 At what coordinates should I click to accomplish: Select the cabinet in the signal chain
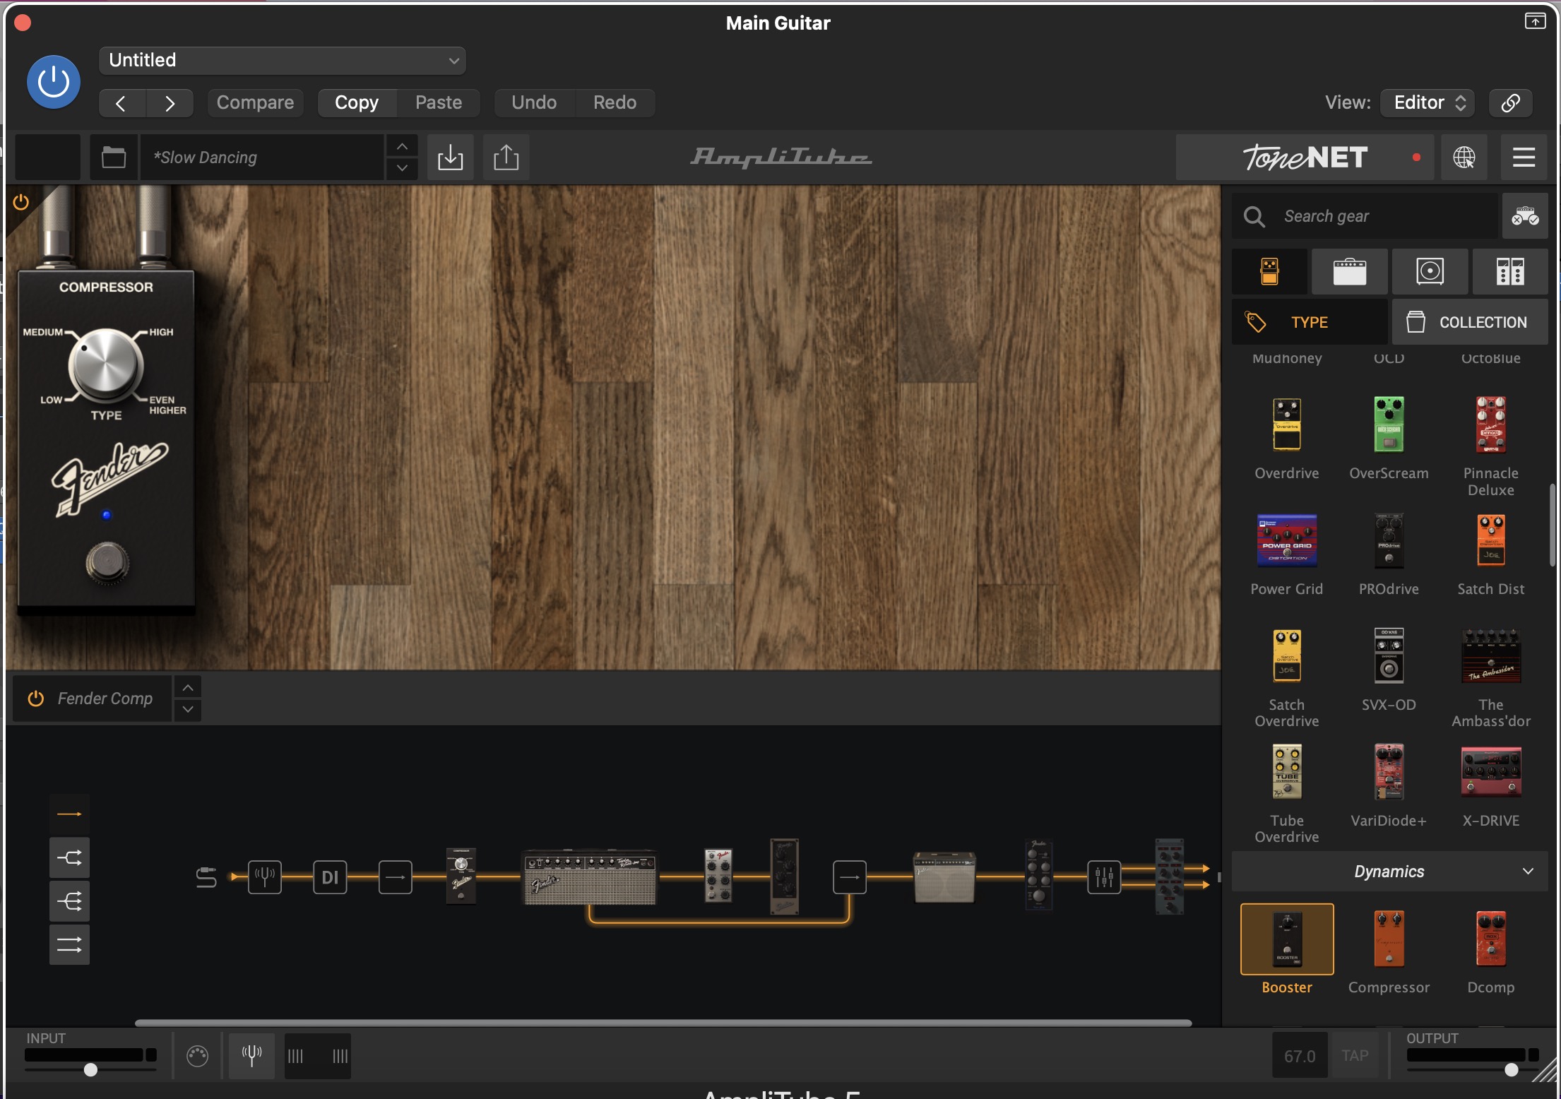(x=944, y=877)
